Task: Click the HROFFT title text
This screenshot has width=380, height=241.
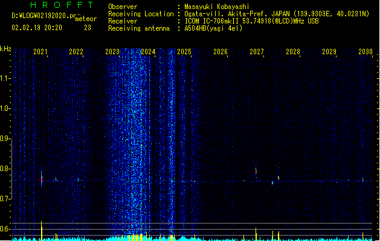Action: point(62,5)
